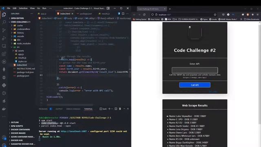Open the Other Bookmarks folder
261x147 pixels.
point(252,19)
